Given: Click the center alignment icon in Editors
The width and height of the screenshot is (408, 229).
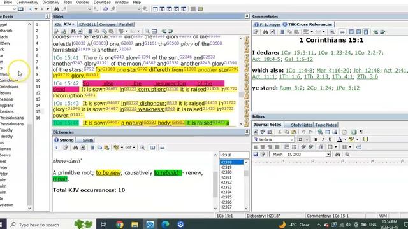Looking at the screenshot, I should click(x=263, y=147).
